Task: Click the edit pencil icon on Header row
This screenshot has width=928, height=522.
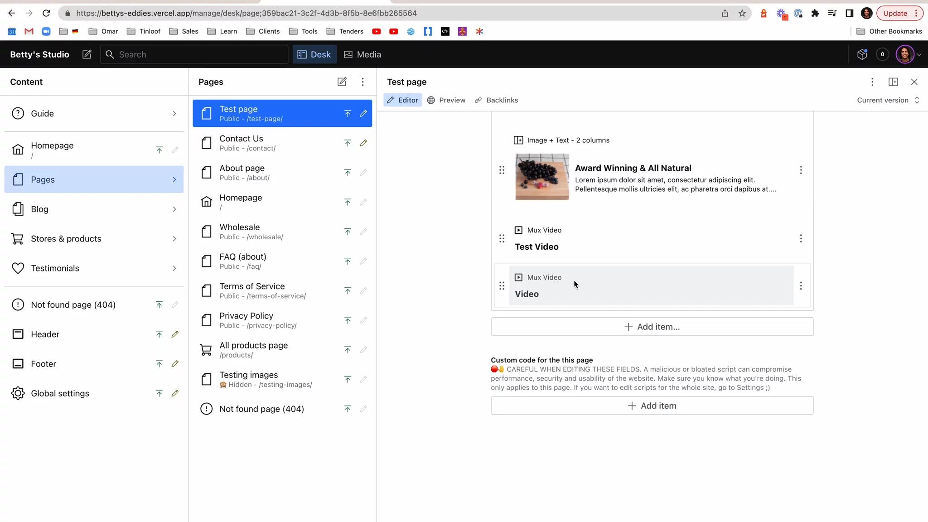Action: (x=175, y=334)
